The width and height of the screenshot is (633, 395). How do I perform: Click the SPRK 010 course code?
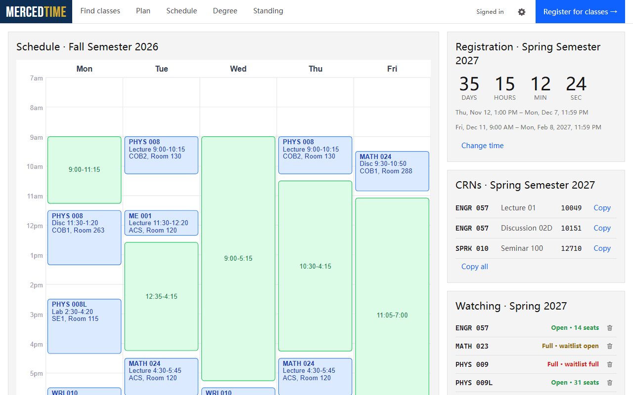pos(472,248)
